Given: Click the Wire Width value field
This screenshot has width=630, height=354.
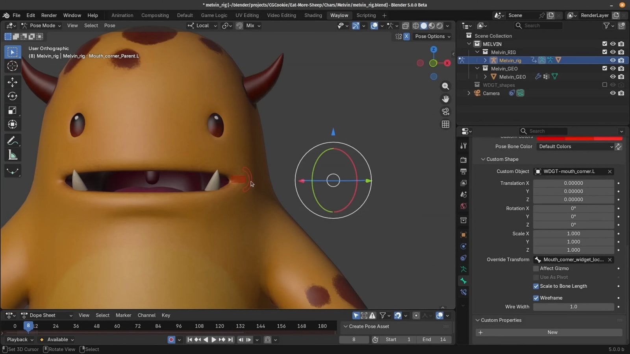Looking at the screenshot, I should point(573,307).
